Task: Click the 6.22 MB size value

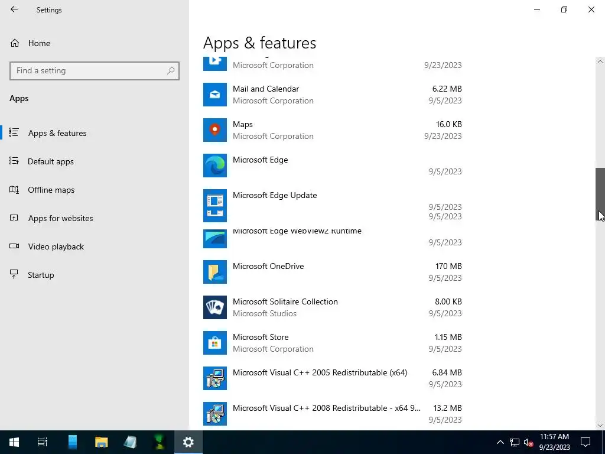Action: point(447,89)
